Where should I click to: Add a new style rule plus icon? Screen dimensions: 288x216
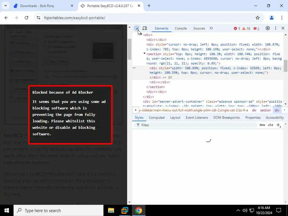[x=278, y=125]
